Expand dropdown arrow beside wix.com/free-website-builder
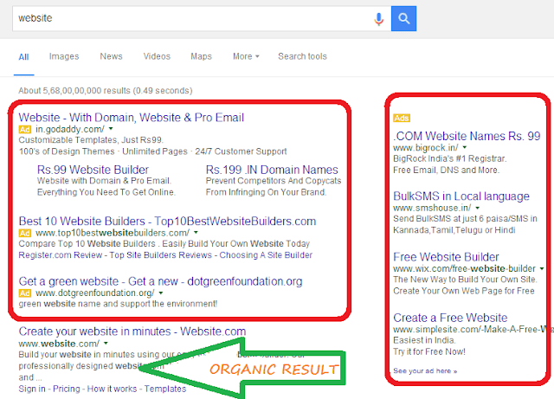Screen dimensions: 554x399 542,268
